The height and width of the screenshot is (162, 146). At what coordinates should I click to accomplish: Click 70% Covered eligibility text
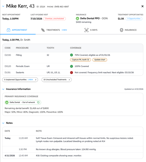(x=92, y=55)
